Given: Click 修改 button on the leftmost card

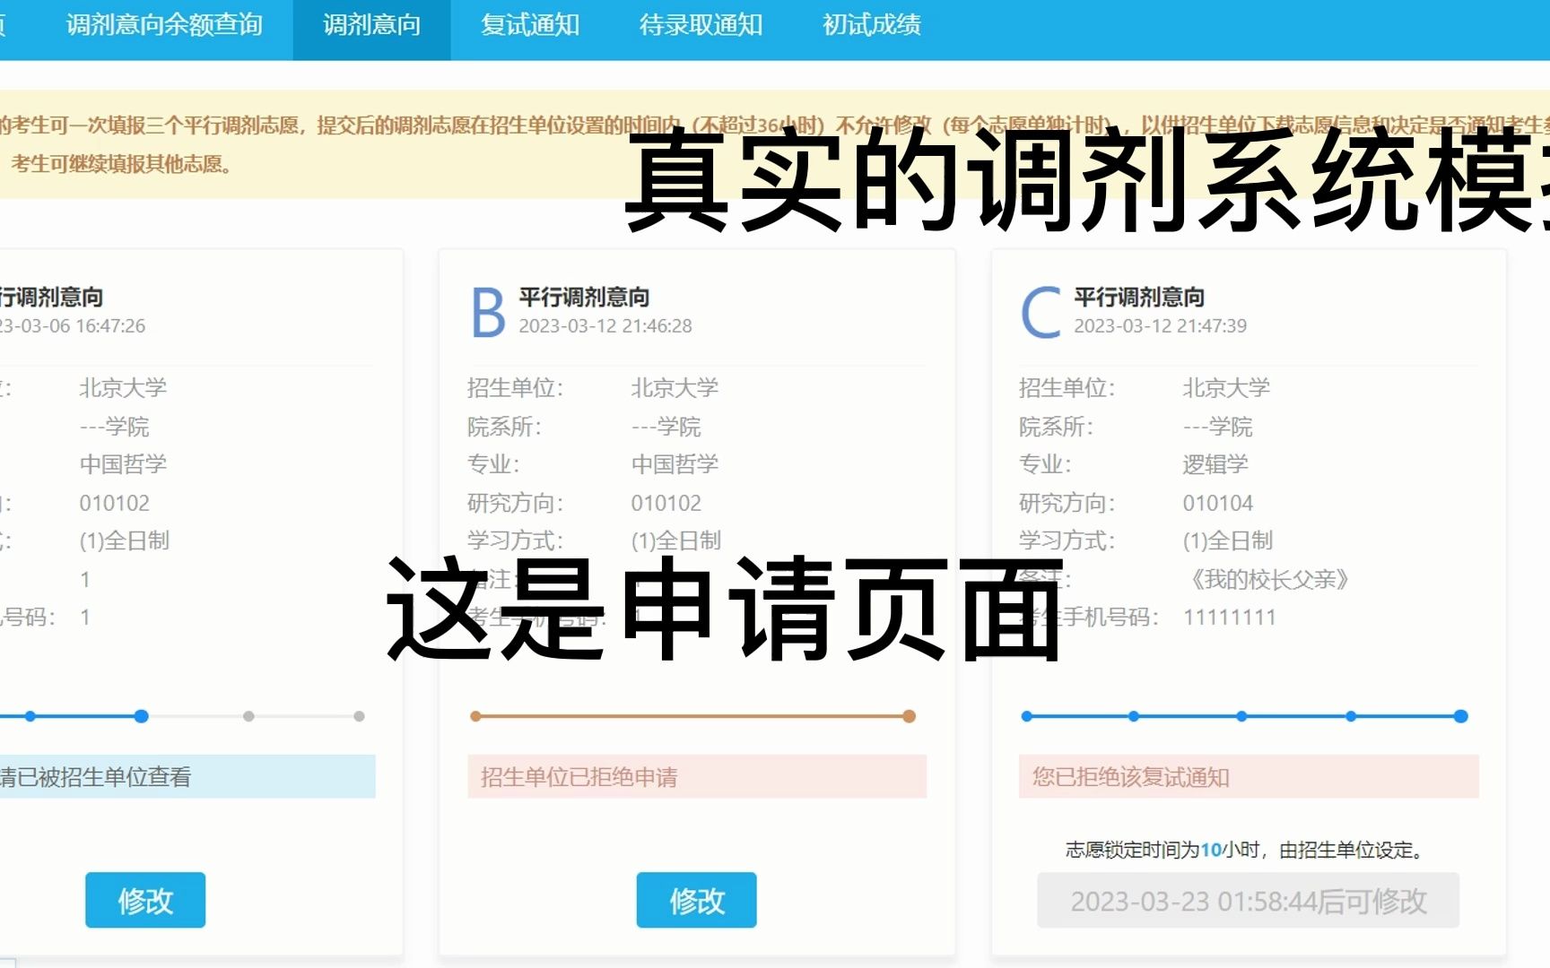Looking at the screenshot, I should [x=145, y=900].
